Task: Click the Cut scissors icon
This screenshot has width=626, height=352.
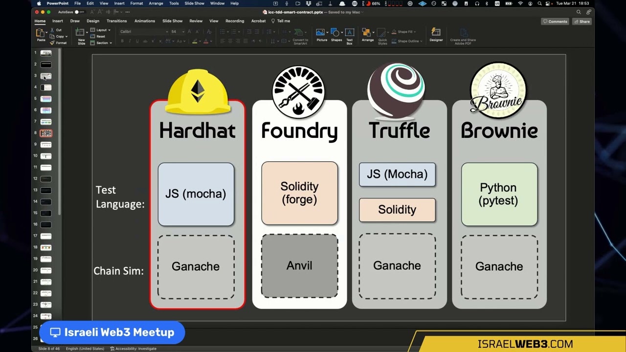Action: click(x=52, y=30)
